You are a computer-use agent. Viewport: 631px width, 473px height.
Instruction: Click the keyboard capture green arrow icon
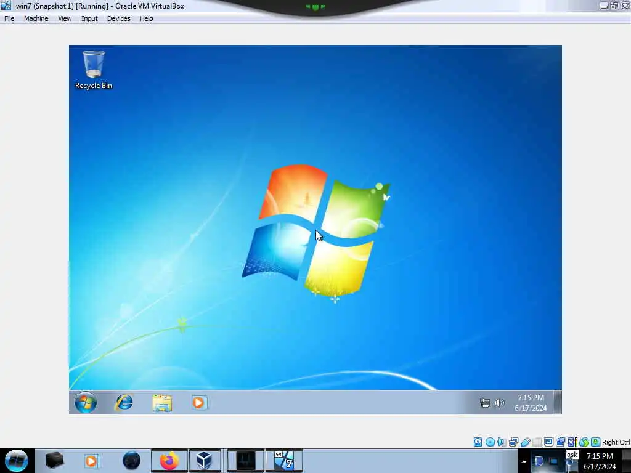(x=596, y=442)
